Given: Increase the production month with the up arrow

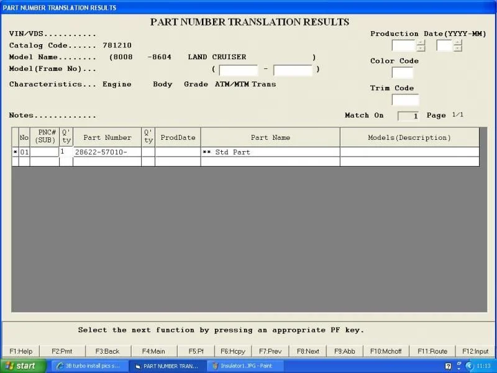Looking at the screenshot, I should [458, 42].
